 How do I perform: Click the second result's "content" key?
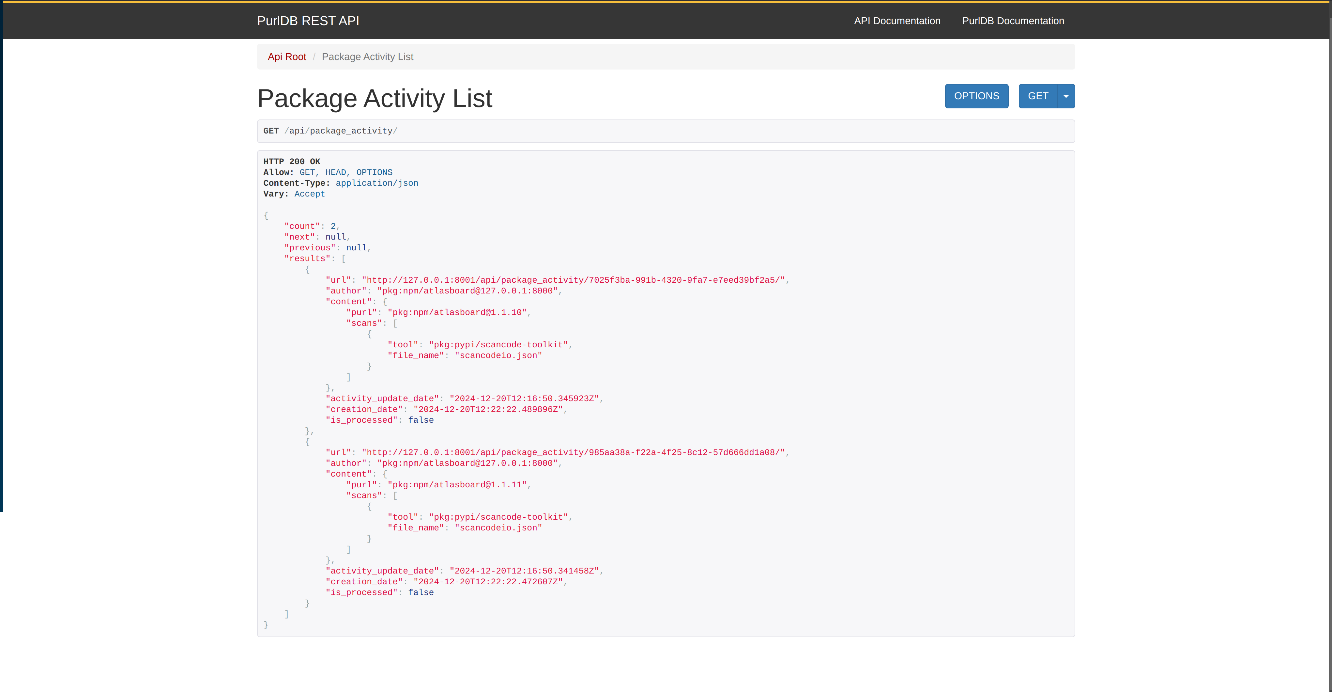(x=348, y=474)
